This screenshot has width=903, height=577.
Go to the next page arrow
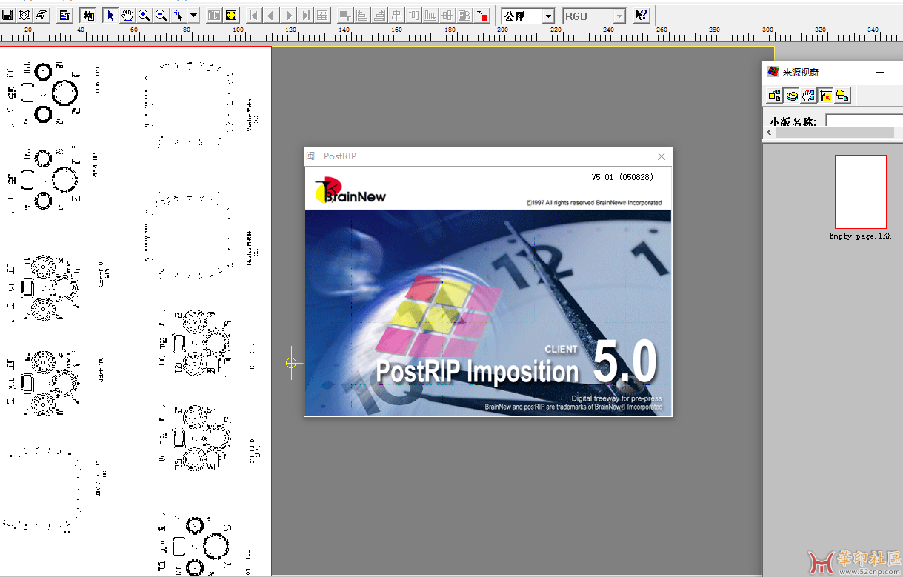(288, 15)
